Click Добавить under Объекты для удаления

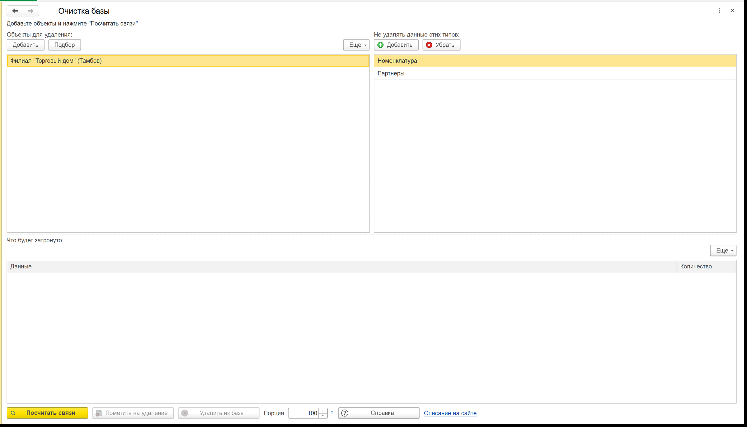click(x=26, y=45)
